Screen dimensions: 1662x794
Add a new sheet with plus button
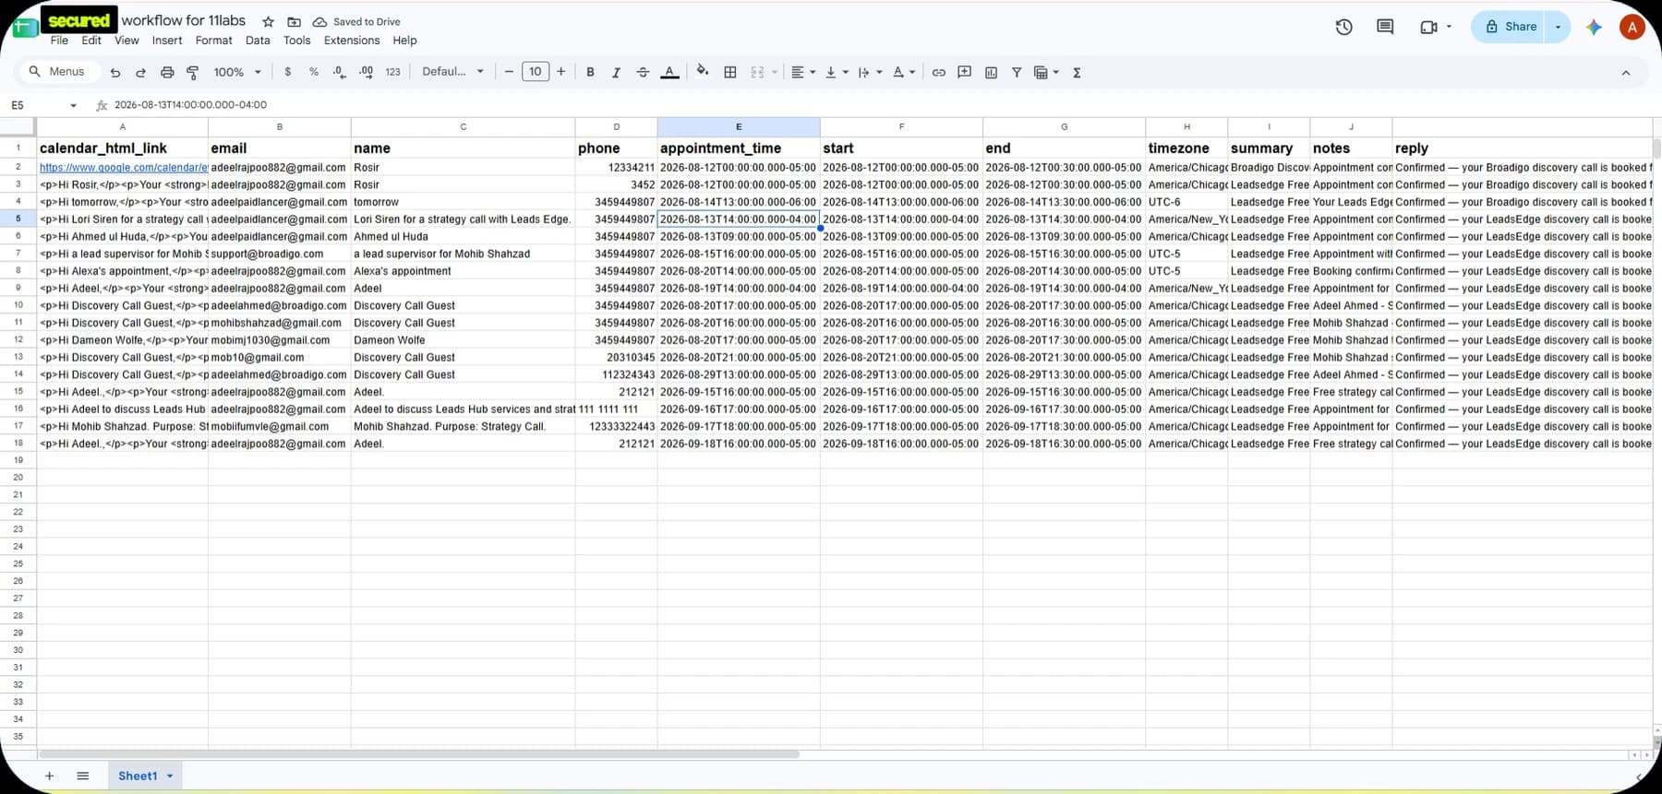[49, 776]
